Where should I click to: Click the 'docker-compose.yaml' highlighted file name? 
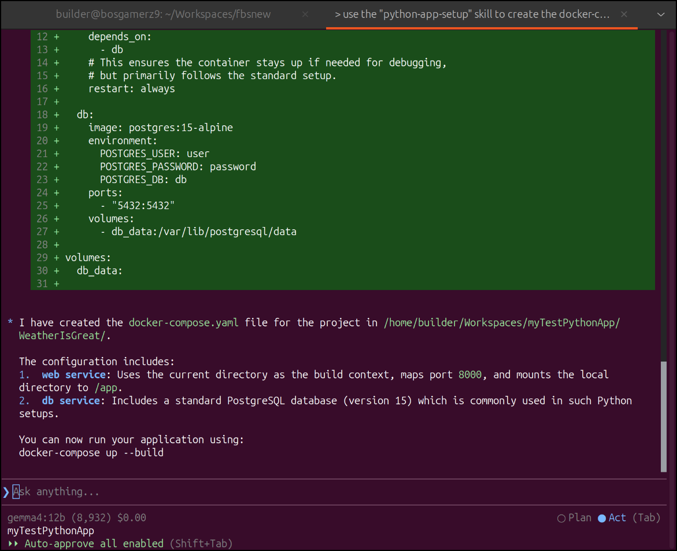point(183,323)
